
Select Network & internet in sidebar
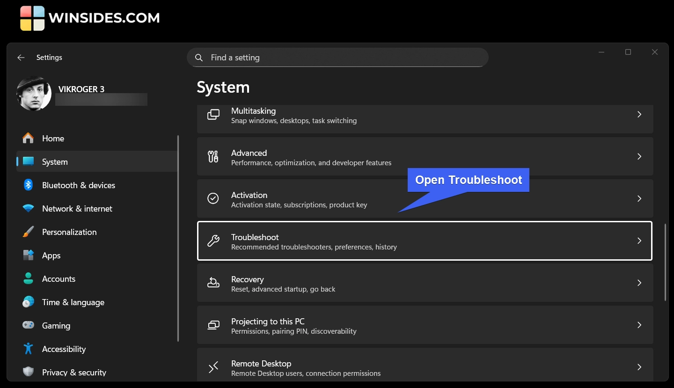(x=77, y=209)
